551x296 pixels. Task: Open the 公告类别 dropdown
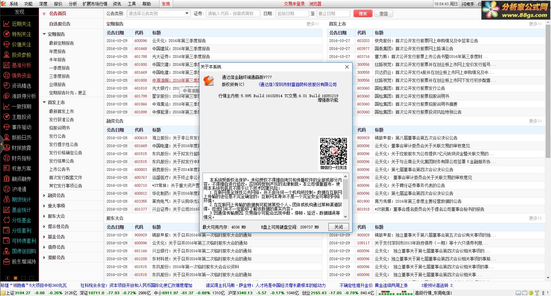click(159, 13)
